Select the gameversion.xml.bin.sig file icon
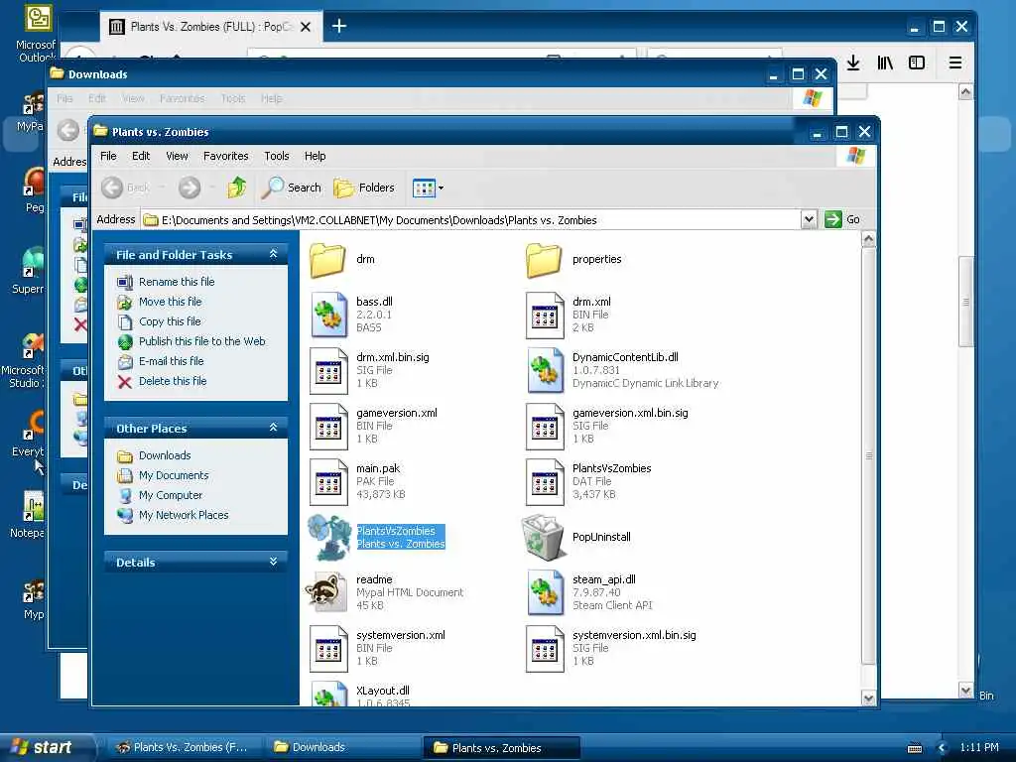The width and height of the screenshot is (1016, 762). pyautogui.click(x=545, y=427)
